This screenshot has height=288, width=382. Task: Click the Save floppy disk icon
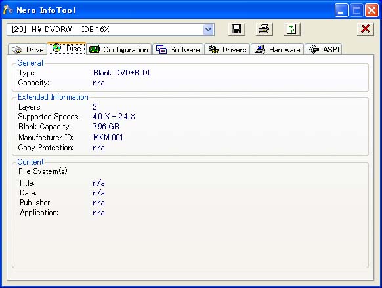click(236, 30)
